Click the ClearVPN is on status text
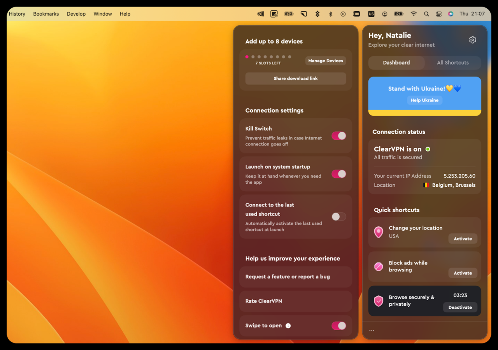Screen dimensions: 498x350 pos(398,149)
